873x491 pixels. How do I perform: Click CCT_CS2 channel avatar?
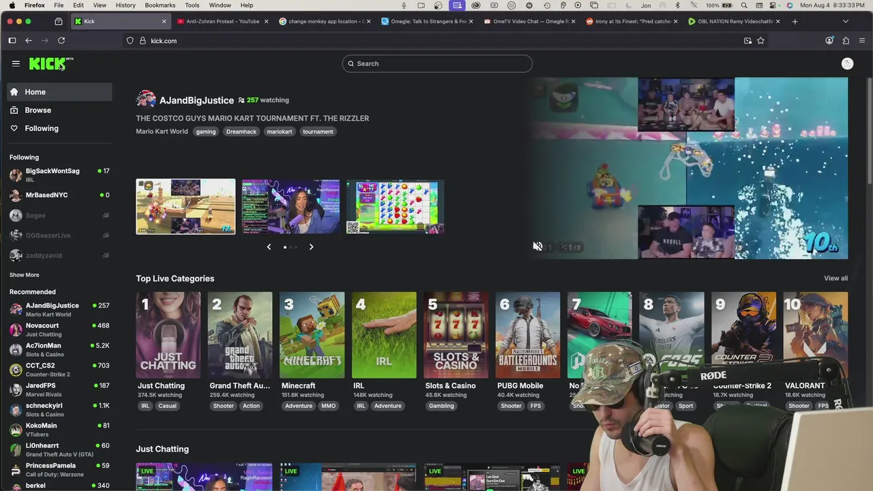point(16,370)
